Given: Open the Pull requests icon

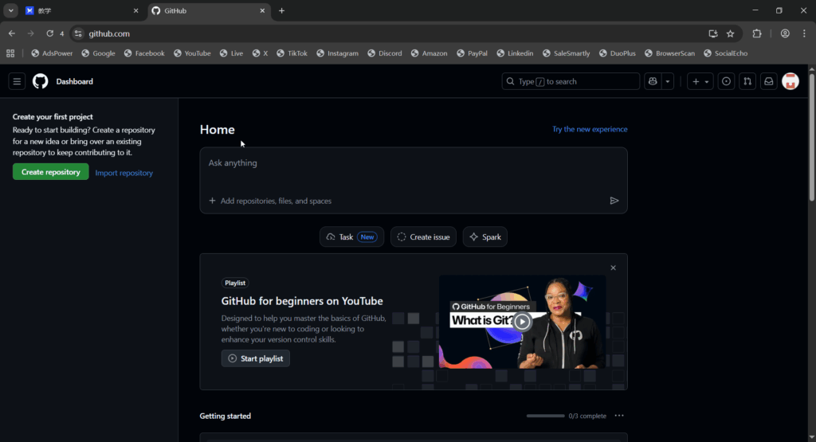Looking at the screenshot, I should click(747, 81).
